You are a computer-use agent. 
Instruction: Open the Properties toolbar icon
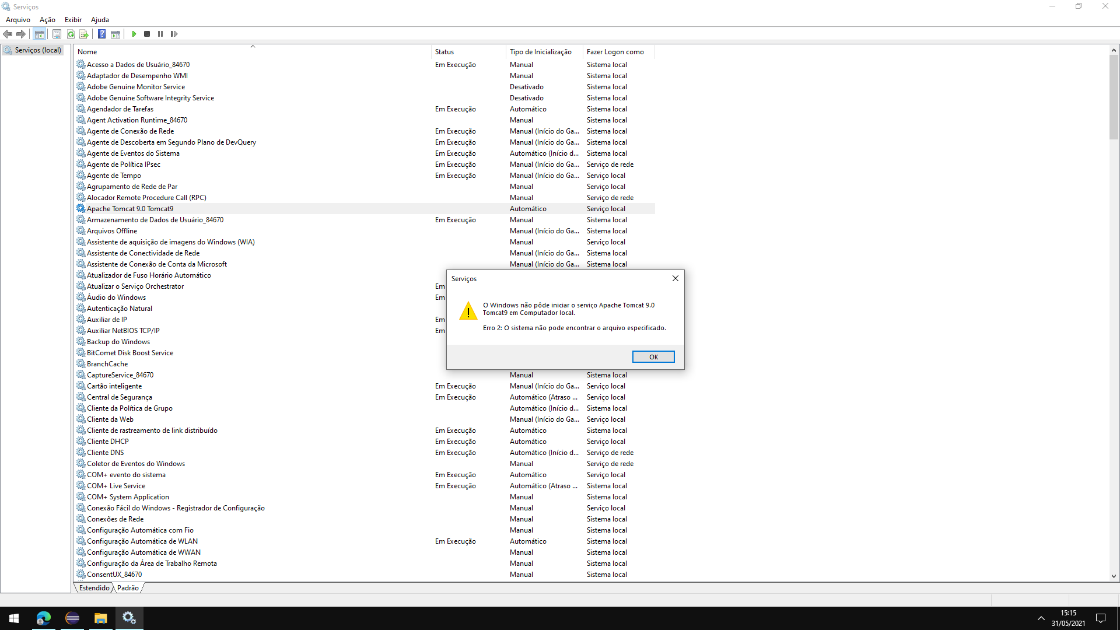coord(57,34)
